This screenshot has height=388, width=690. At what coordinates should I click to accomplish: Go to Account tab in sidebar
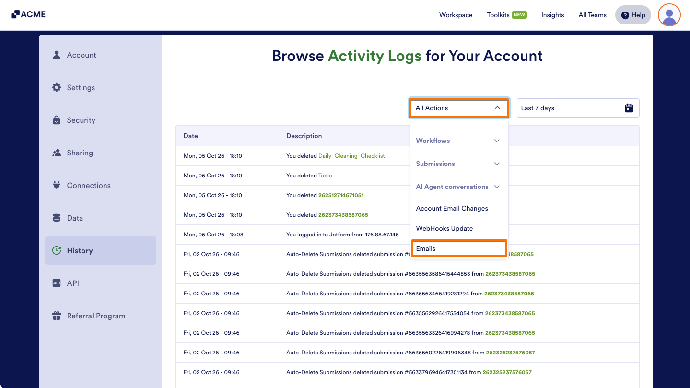point(101,55)
